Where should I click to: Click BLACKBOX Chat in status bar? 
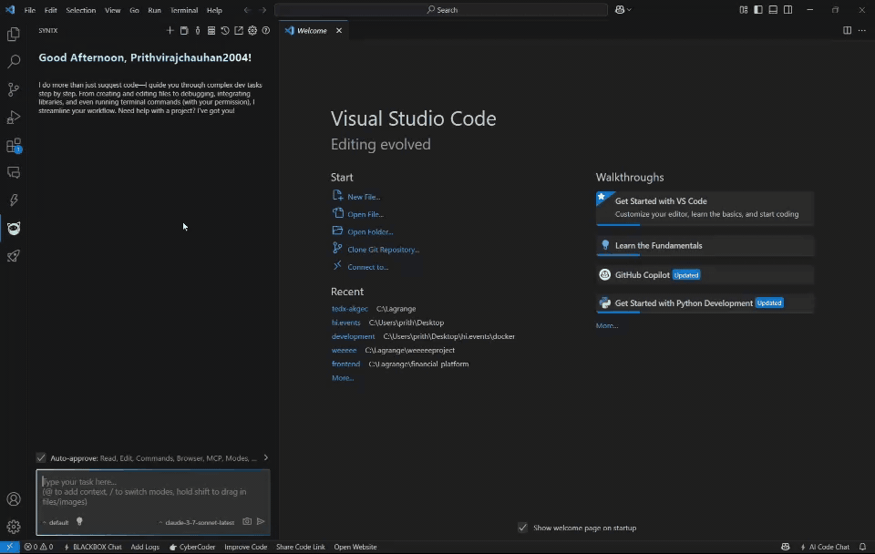pos(93,547)
